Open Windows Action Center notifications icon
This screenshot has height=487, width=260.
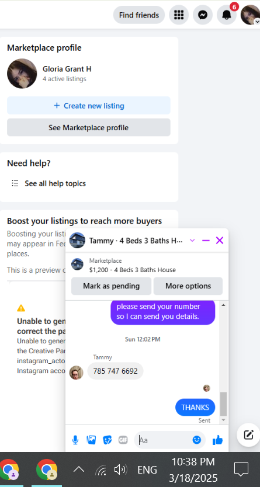point(241,469)
